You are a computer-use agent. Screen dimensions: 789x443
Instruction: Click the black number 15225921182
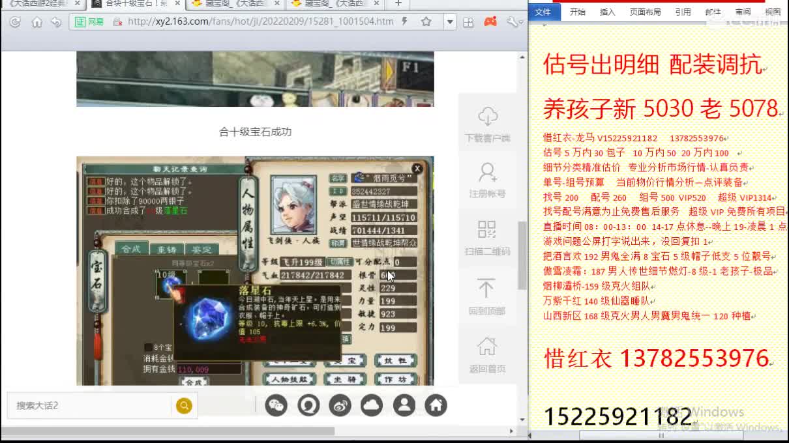(618, 416)
